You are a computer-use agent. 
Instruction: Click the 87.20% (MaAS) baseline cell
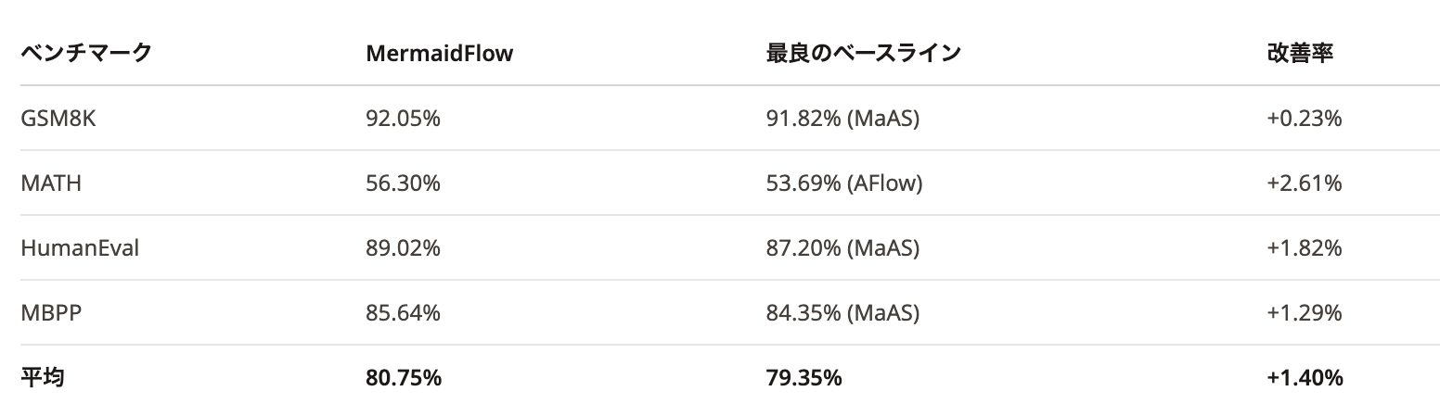click(842, 247)
